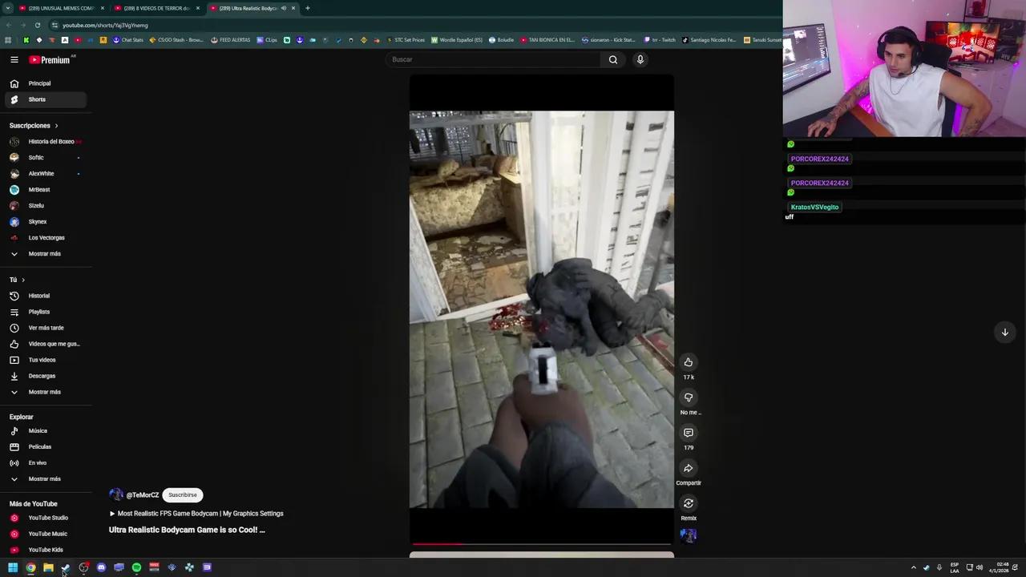
Task: Open the @TeMorCZ channel
Action: coord(142,495)
